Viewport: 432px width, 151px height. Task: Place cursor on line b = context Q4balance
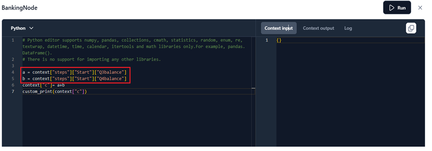point(74,79)
